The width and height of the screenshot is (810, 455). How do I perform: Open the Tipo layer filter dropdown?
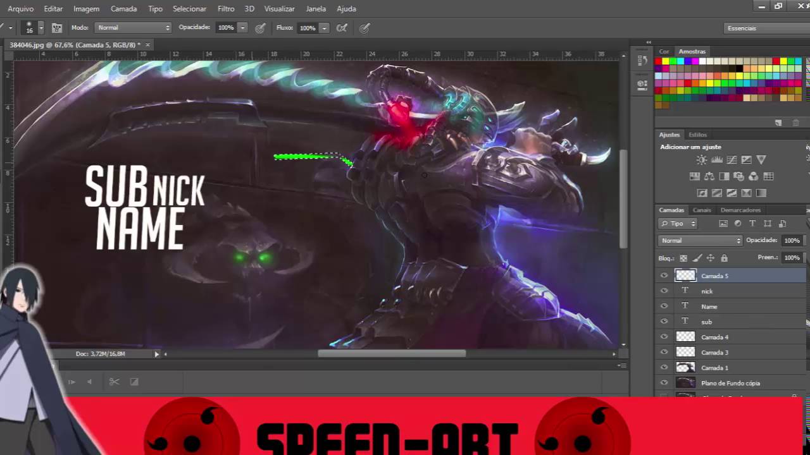678,224
